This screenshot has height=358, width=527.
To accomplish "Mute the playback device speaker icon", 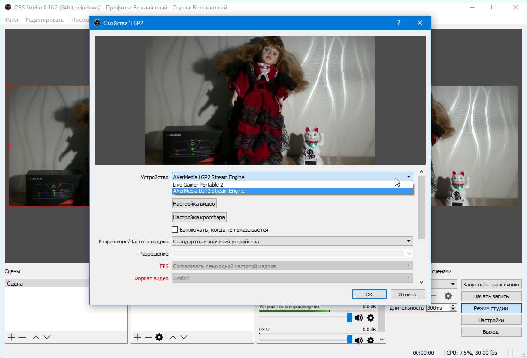I will click(359, 318).
